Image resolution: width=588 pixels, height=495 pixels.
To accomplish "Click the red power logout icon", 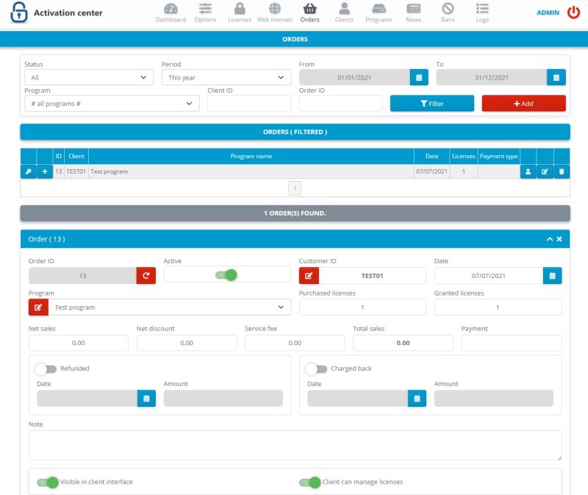I will click(x=573, y=13).
